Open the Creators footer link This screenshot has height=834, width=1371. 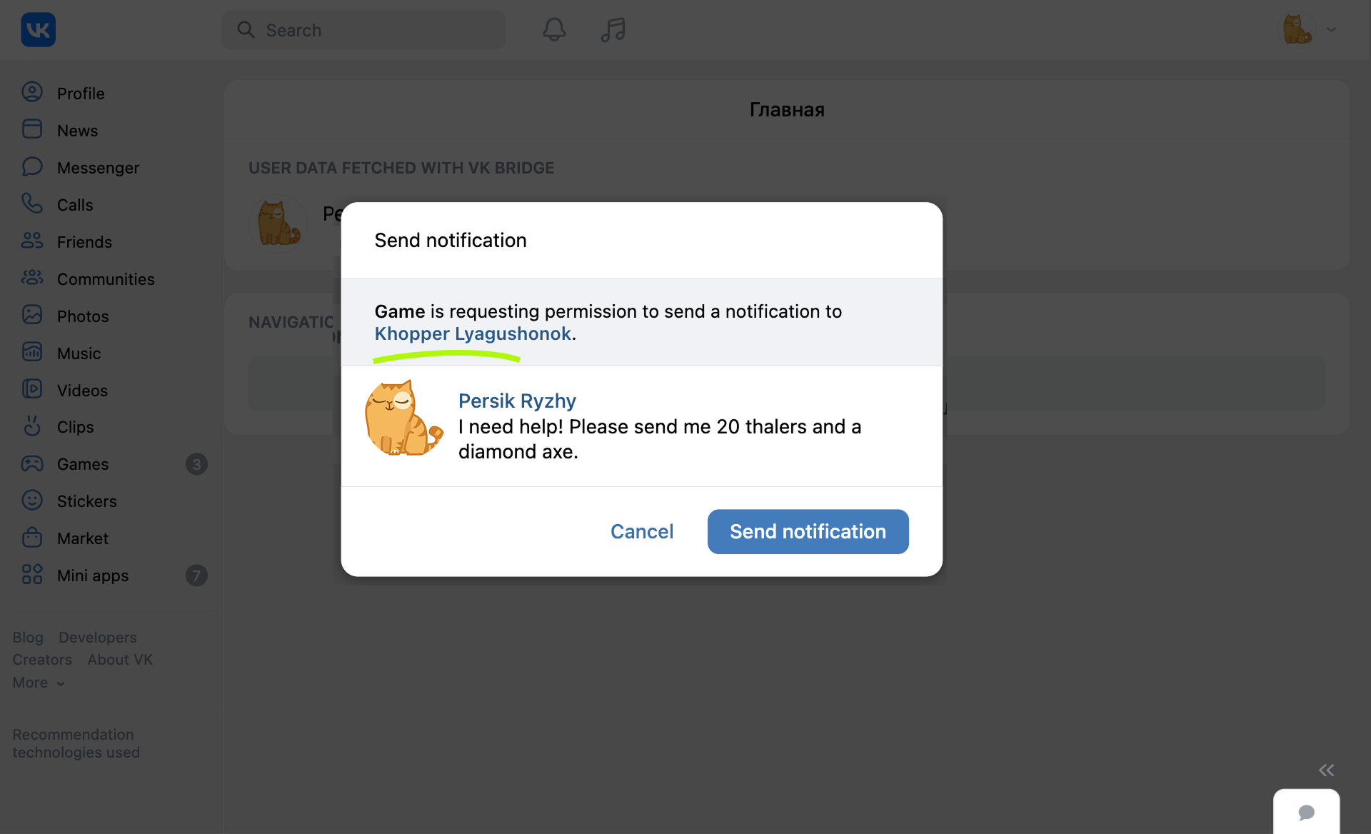[42, 660]
